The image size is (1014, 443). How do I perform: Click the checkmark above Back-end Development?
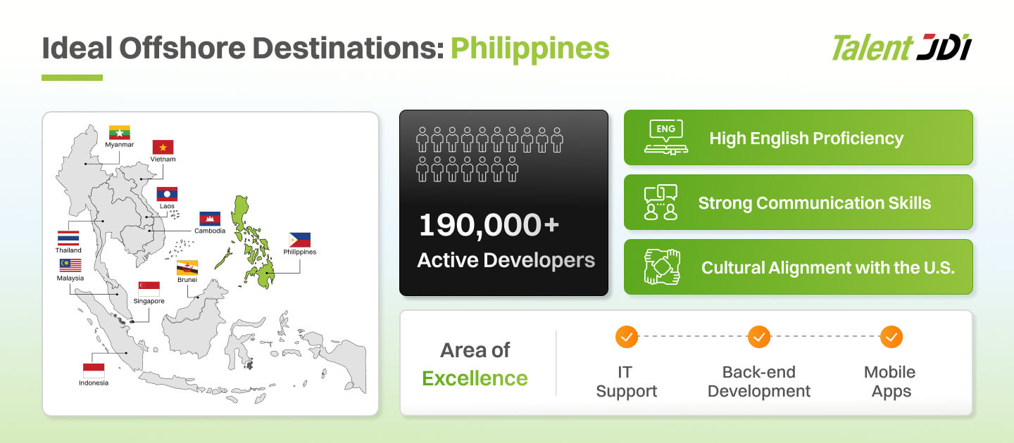[x=758, y=337]
